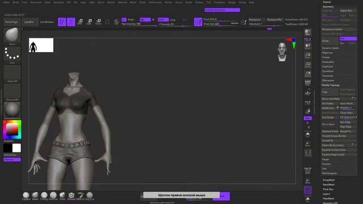Click Mirror And Weld button

(x=339, y=99)
